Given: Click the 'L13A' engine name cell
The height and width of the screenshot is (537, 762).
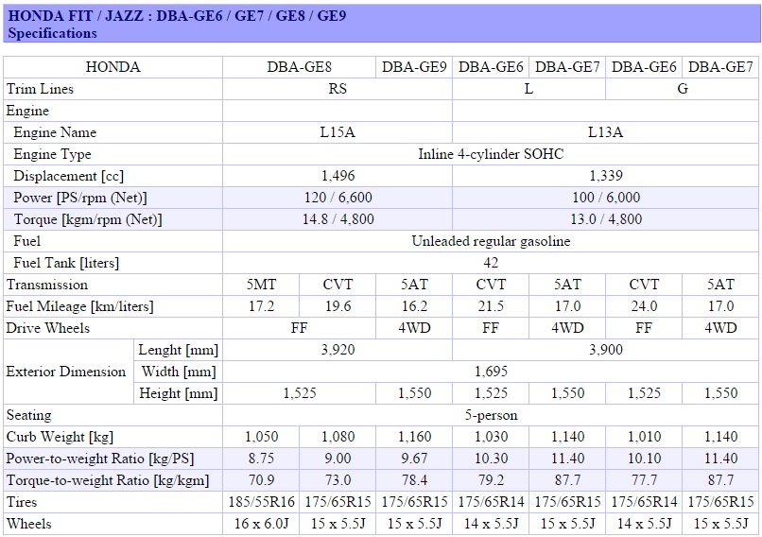Looking at the screenshot, I should coord(605,132).
